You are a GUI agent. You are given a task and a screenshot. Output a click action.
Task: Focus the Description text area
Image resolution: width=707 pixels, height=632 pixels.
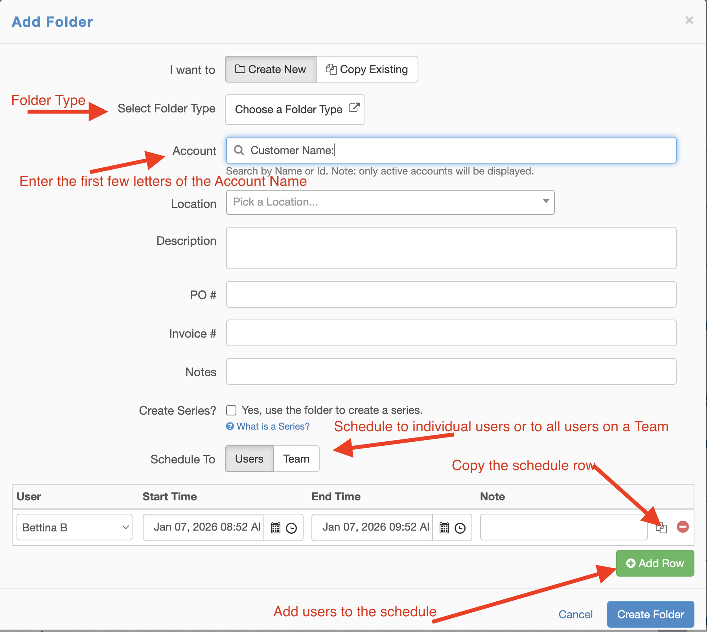coord(451,248)
